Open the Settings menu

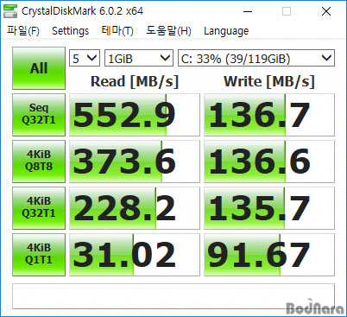70,31
